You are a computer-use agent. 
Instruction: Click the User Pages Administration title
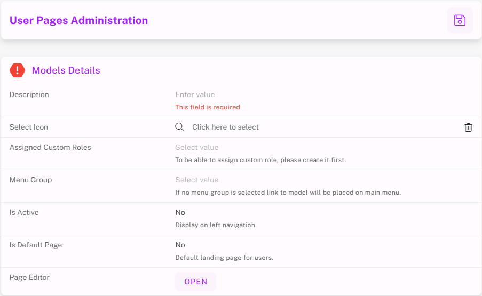tap(78, 20)
